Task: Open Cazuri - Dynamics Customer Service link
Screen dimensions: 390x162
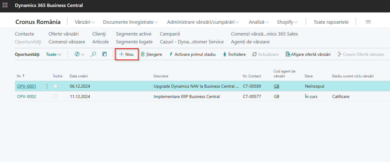Action: pyautogui.click(x=192, y=42)
